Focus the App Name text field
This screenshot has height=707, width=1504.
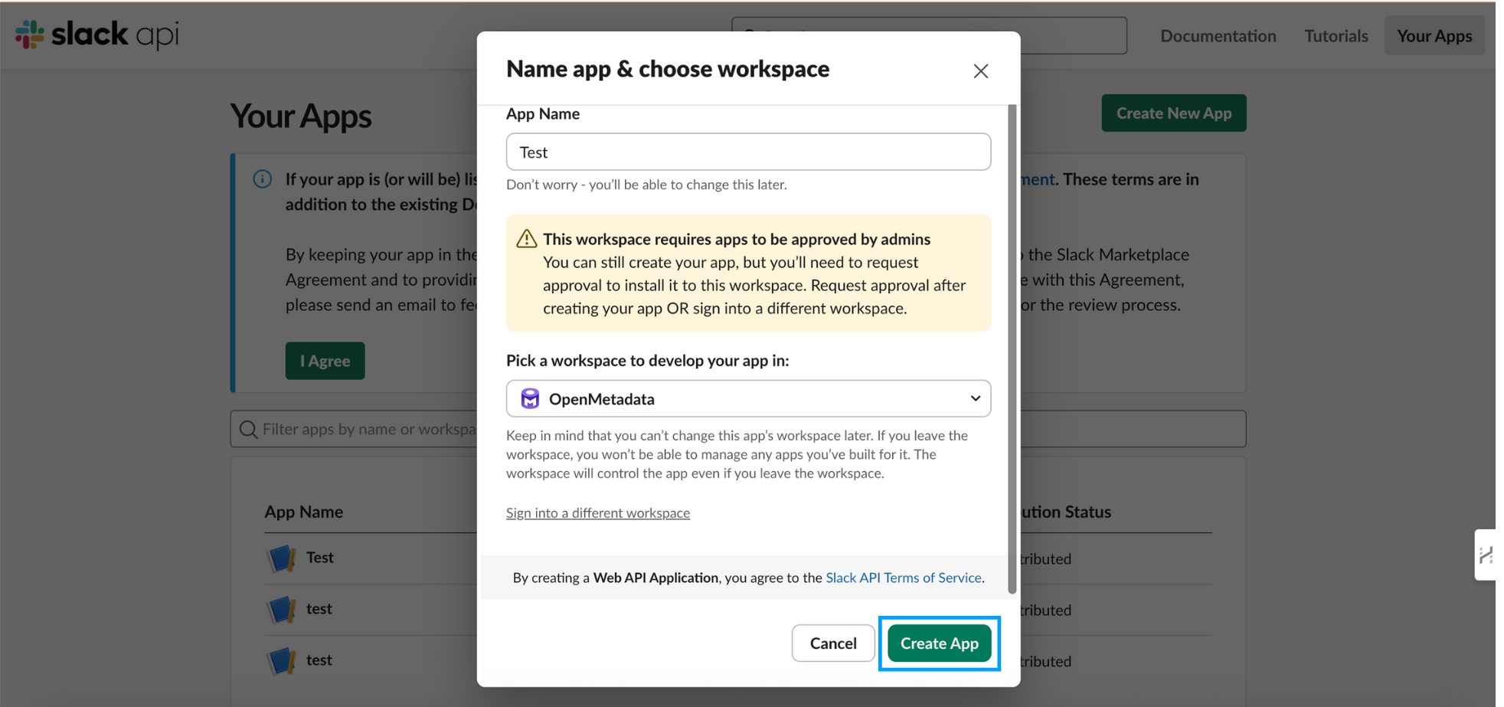click(747, 152)
